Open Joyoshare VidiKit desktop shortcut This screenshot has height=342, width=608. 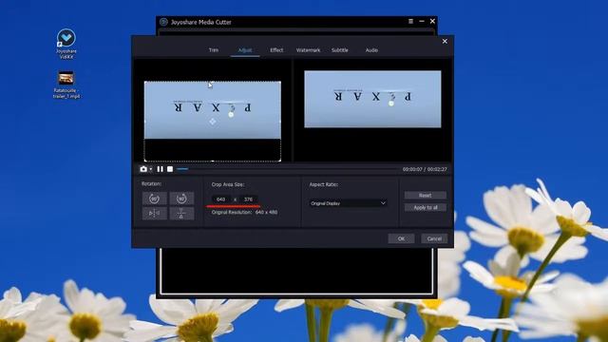[x=66, y=44]
